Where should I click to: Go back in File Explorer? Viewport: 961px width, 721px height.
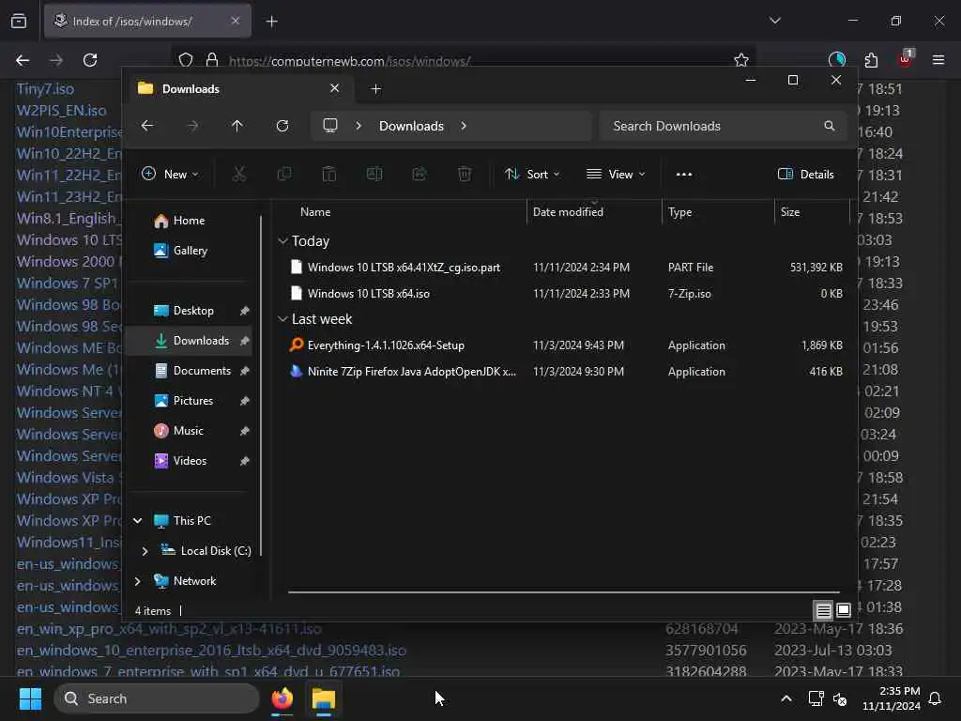click(147, 126)
